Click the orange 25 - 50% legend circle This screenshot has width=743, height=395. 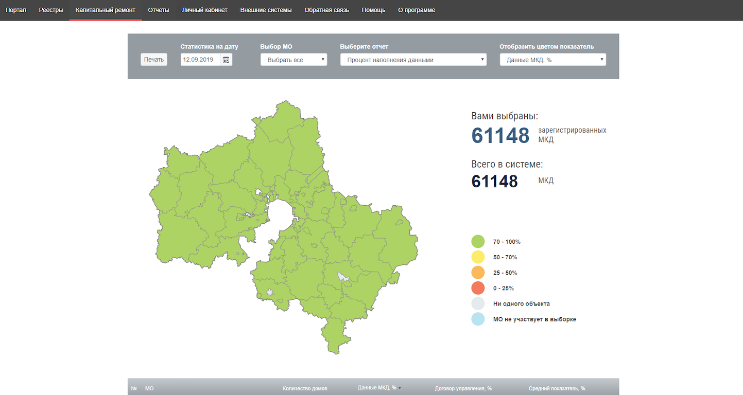[x=478, y=273]
